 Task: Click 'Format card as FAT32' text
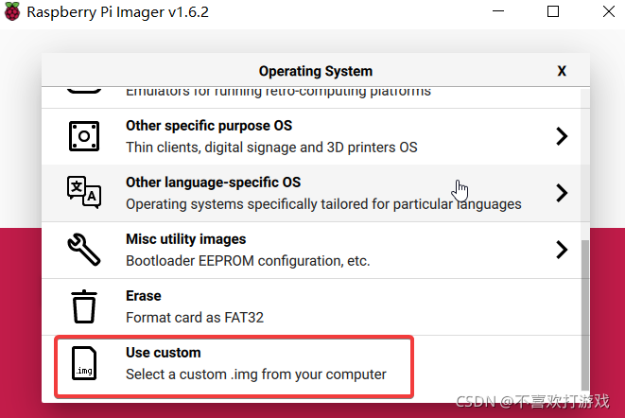(x=195, y=318)
